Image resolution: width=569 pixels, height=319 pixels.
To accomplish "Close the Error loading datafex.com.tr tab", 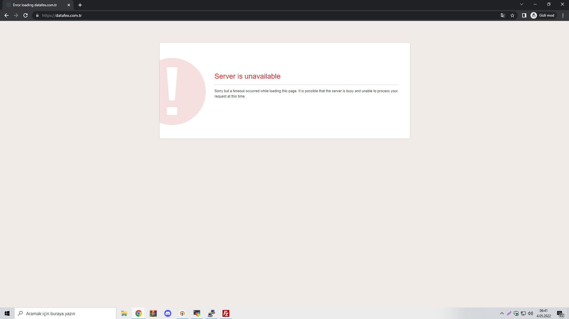I will click(x=69, y=5).
